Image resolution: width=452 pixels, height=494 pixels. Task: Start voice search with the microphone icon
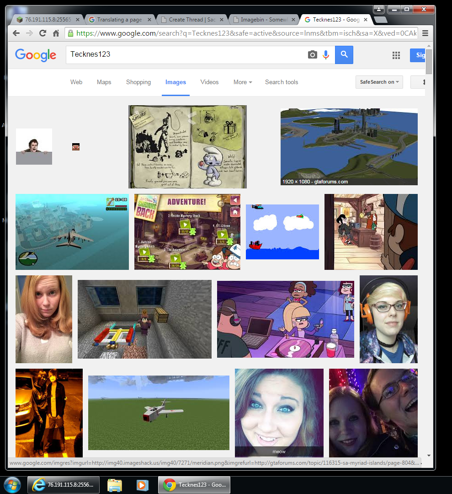(326, 54)
